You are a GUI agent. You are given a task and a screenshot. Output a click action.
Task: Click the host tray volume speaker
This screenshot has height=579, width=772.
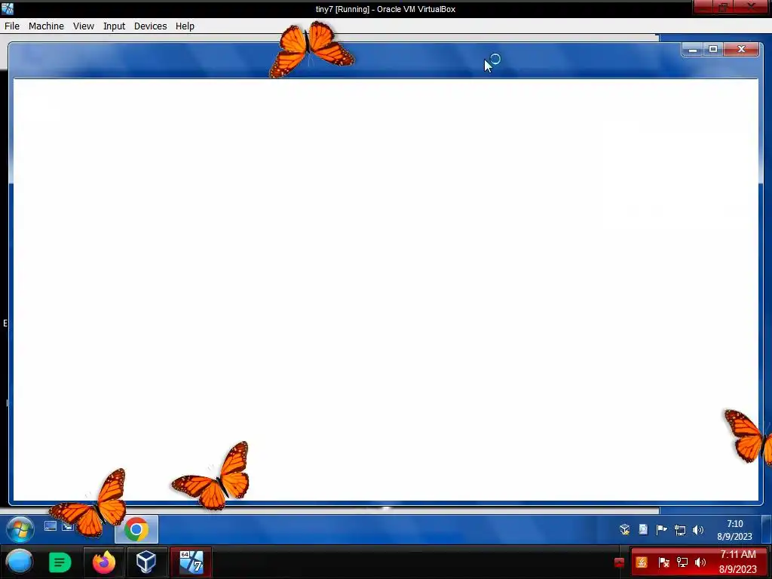700,562
